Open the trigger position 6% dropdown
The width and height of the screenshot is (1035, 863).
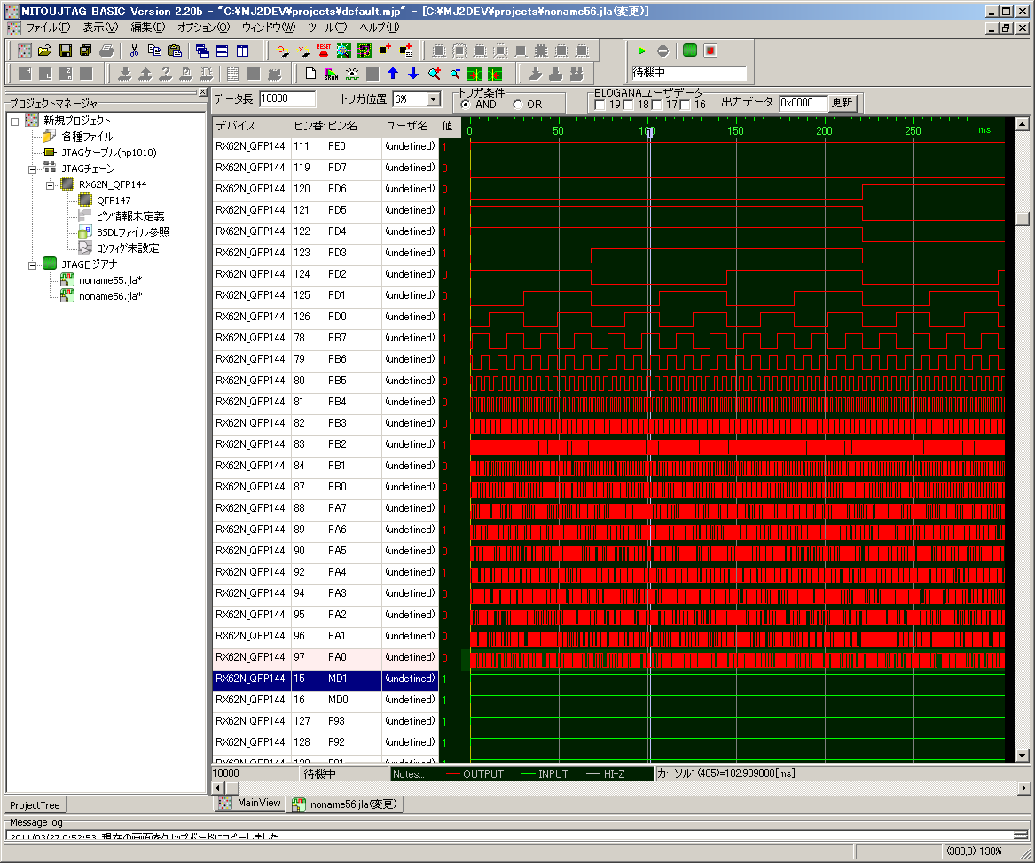click(434, 99)
